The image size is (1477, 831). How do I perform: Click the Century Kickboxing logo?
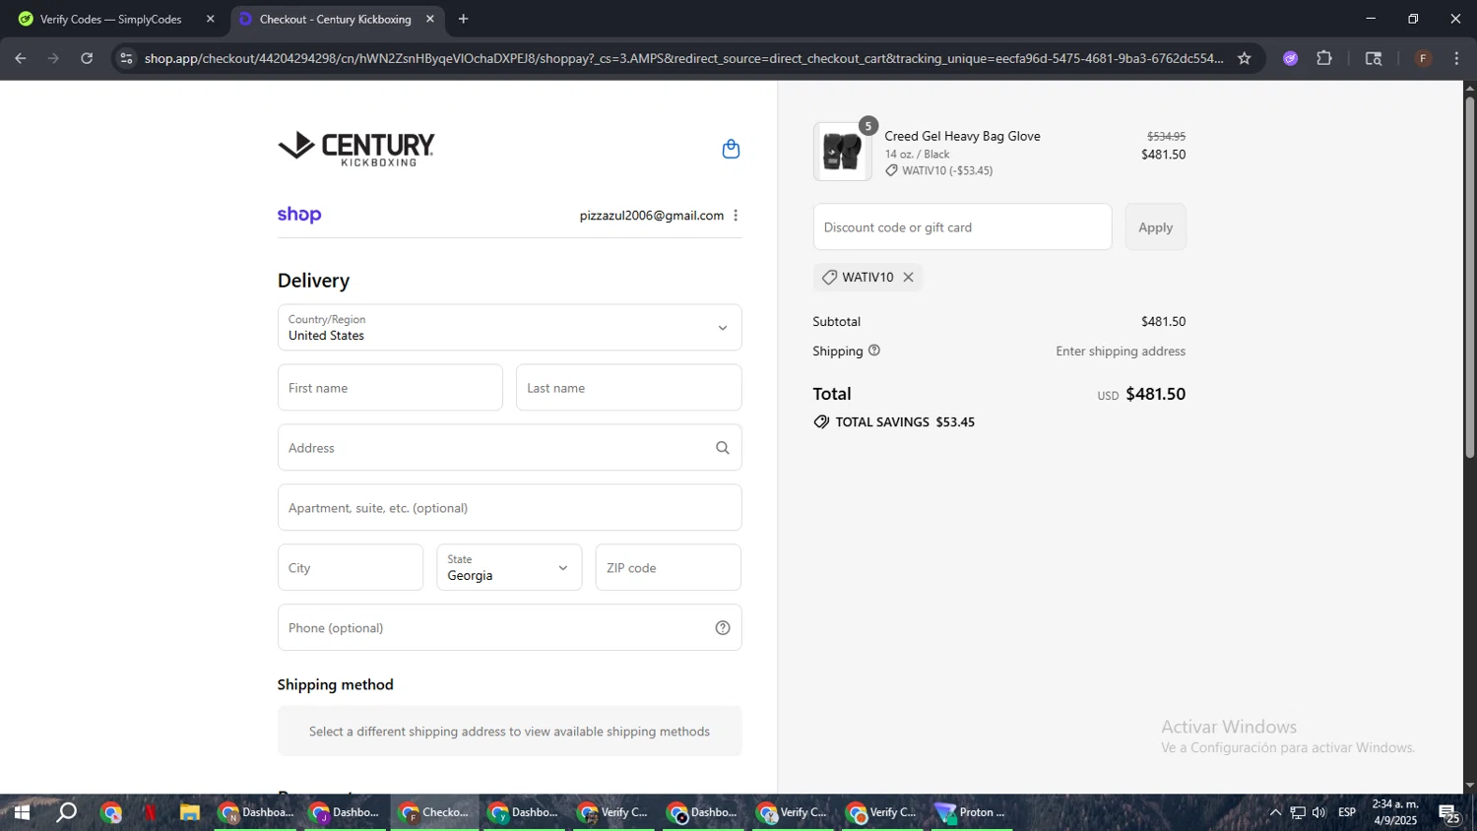(x=356, y=148)
